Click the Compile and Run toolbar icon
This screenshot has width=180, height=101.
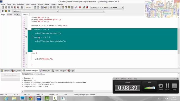69,8
